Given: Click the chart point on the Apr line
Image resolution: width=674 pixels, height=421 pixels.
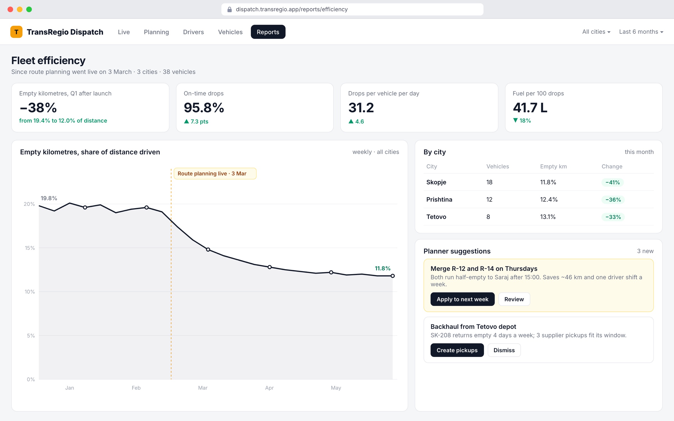Looking at the screenshot, I should [270, 267].
